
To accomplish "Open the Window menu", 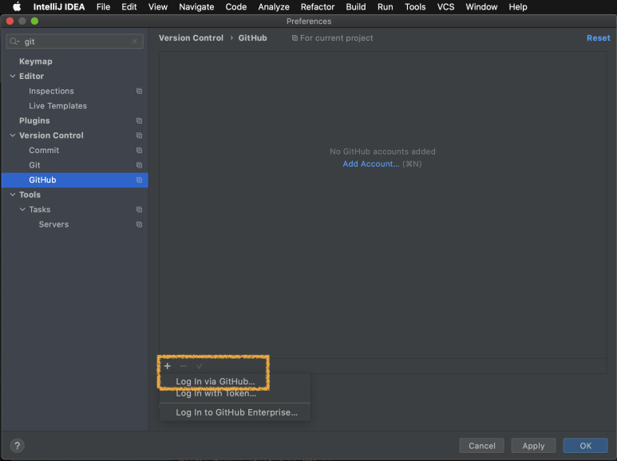I will [x=481, y=6].
